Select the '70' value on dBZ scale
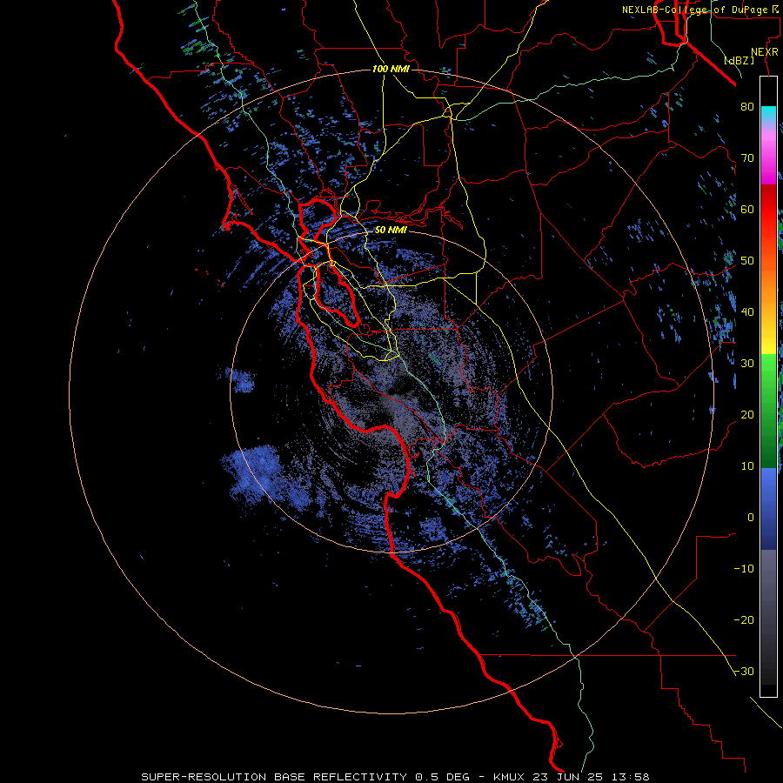Image resolution: width=783 pixels, height=783 pixels. click(747, 157)
